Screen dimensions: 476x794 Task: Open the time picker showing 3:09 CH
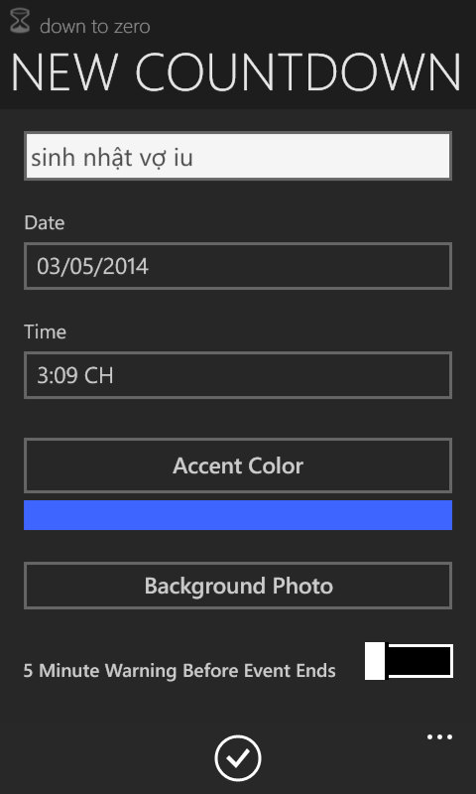[238, 375]
